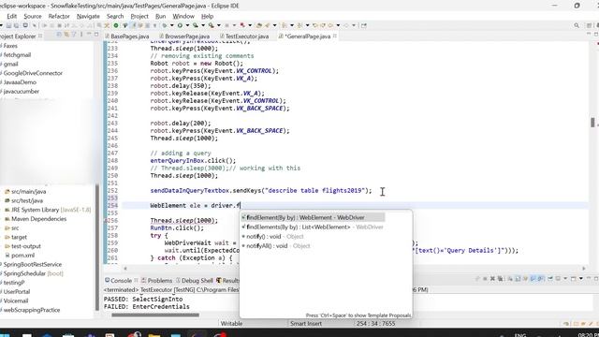Minimize the Project Explorer view
Image resolution: width=599 pixels, height=337 pixels.
tap(89, 35)
